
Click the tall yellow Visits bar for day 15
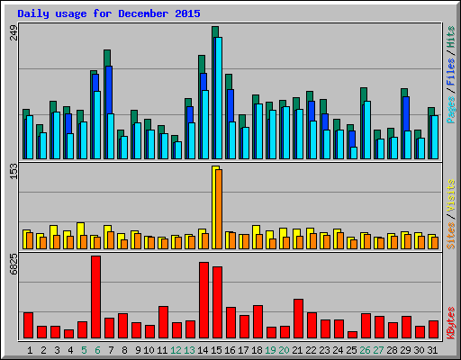pyautogui.click(x=214, y=208)
